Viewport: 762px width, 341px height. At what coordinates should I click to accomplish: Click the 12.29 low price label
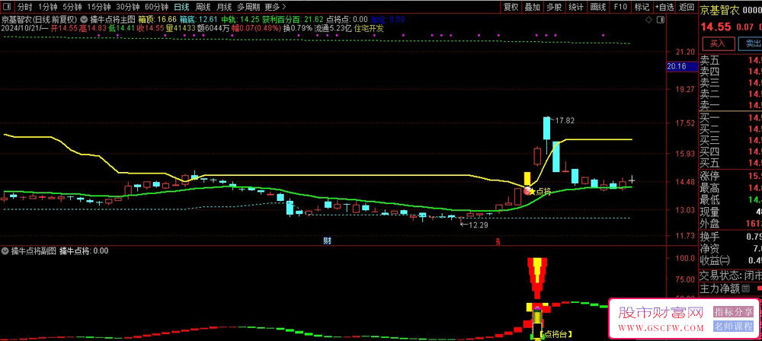(x=477, y=225)
